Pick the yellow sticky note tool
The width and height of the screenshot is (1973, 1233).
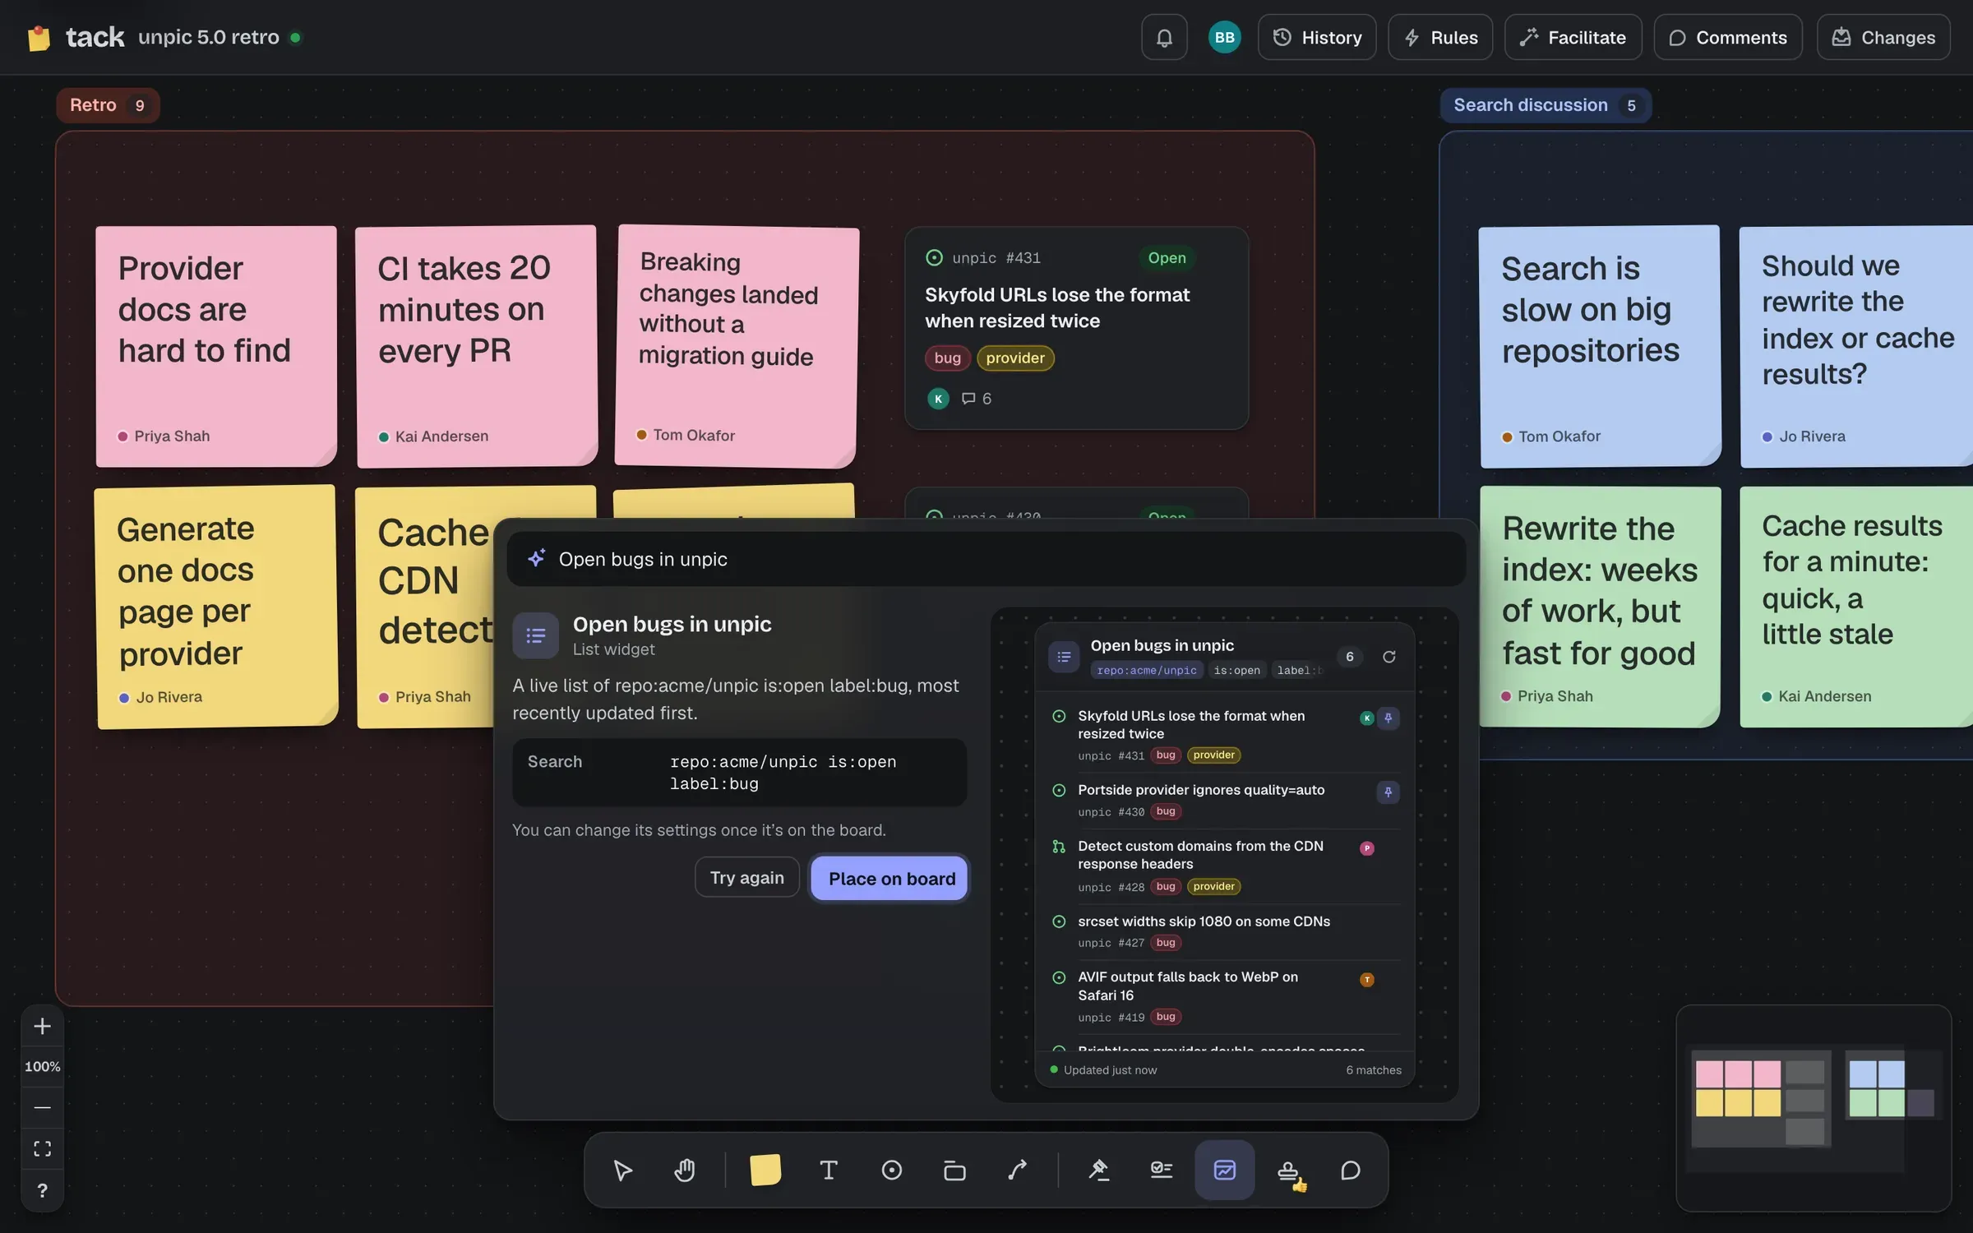(765, 1170)
